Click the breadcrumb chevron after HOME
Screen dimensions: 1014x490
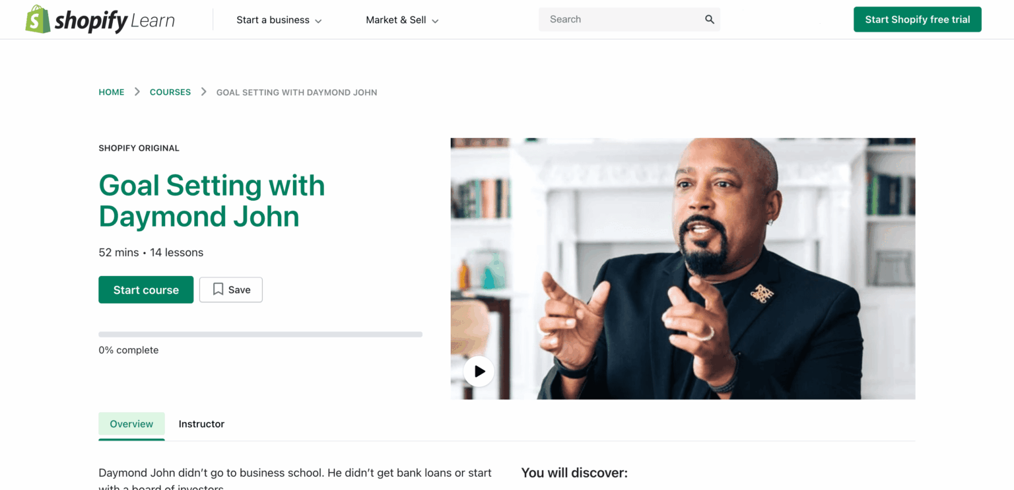coord(137,92)
